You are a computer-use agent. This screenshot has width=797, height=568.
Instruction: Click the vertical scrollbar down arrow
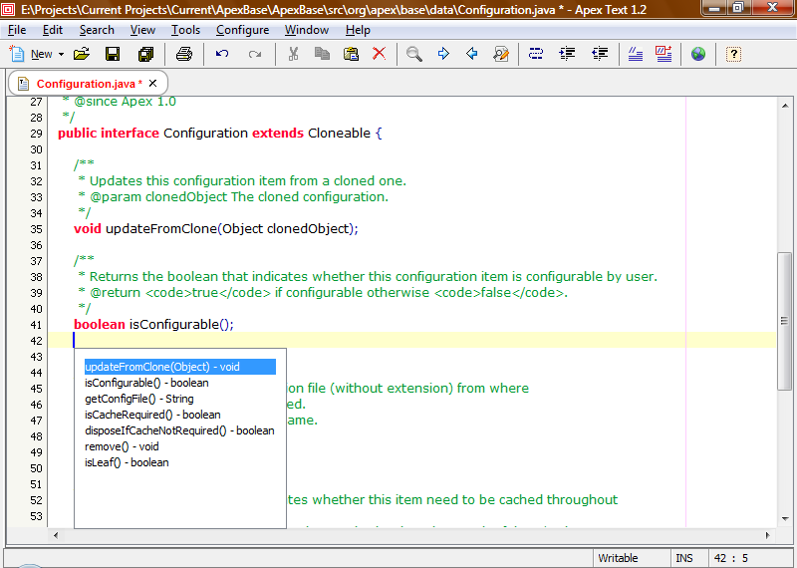(x=785, y=519)
